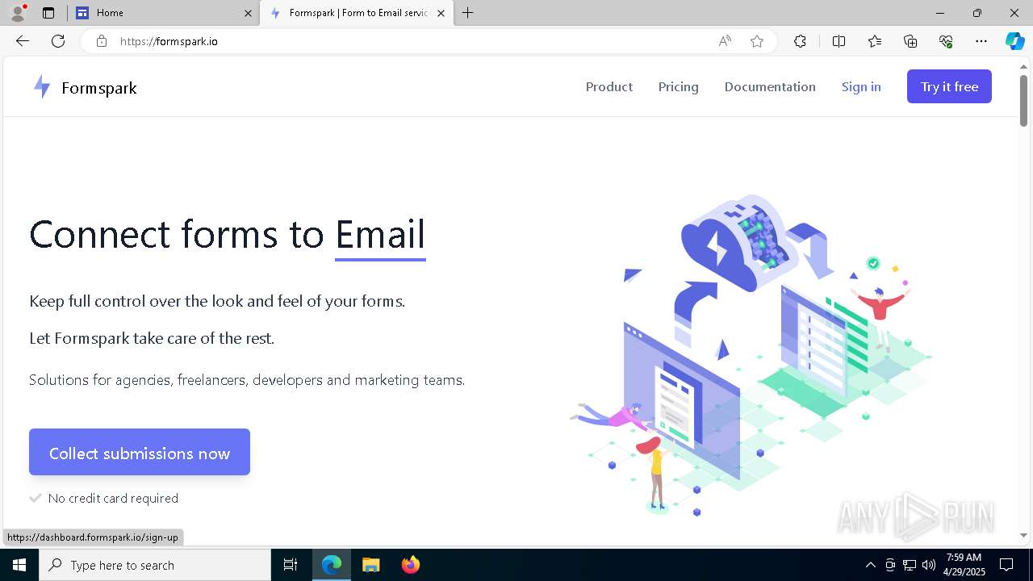Open the Product menu item
The image size is (1033, 581).
[x=609, y=87]
